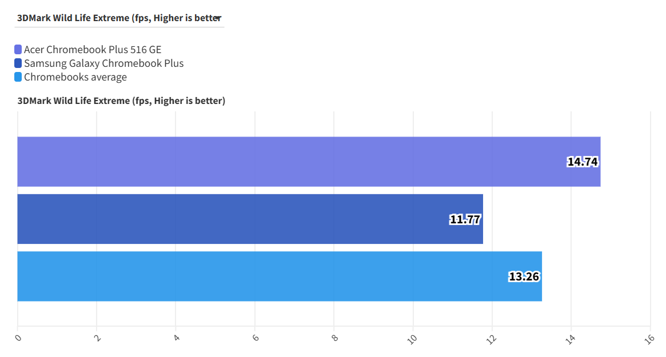Click the 14.74 value label
Viewport: 666px width, 357px height.
(x=582, y=162)
